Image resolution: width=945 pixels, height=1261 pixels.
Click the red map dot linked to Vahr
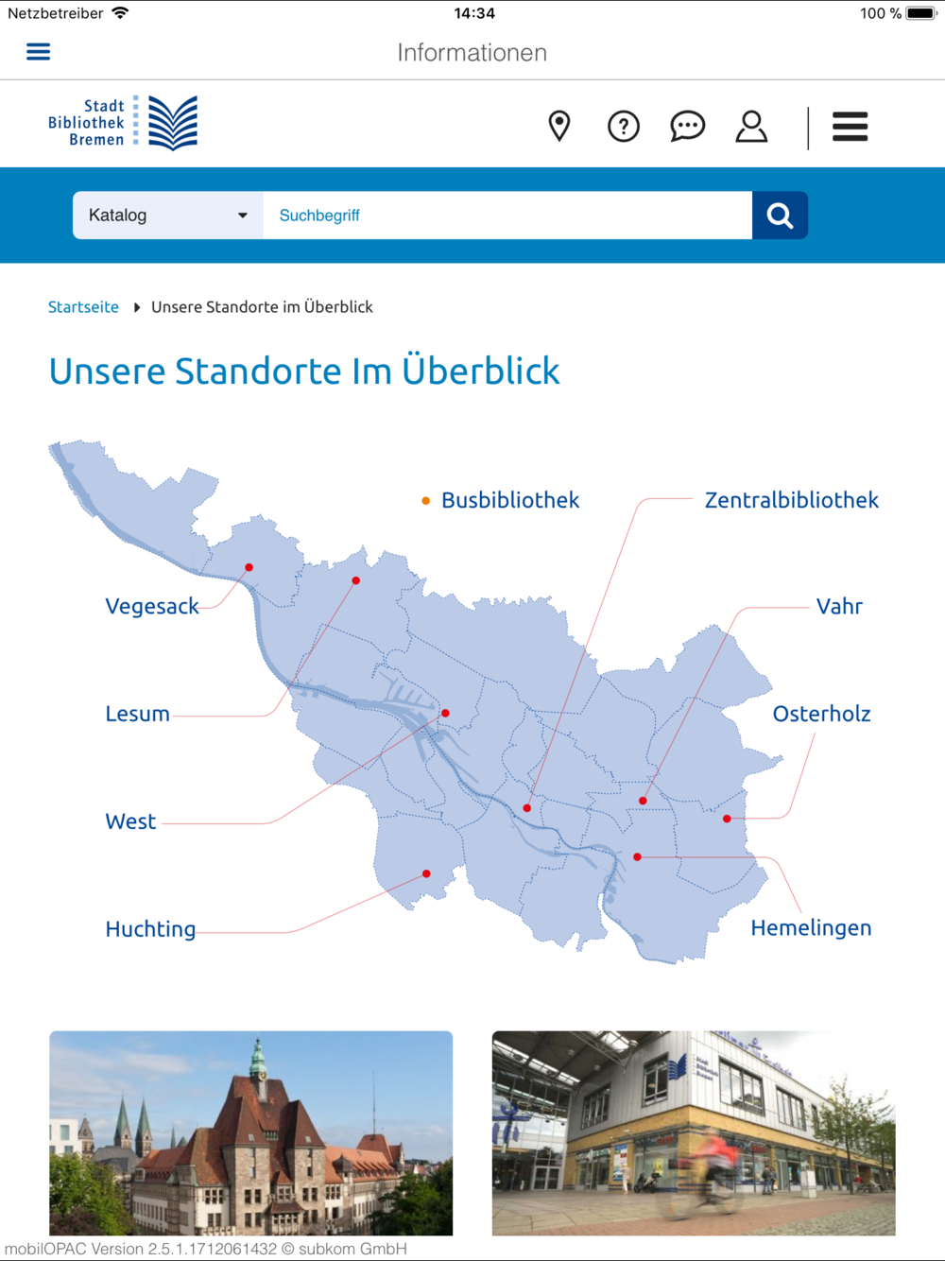pyautogui.click(x=643, y=801)
